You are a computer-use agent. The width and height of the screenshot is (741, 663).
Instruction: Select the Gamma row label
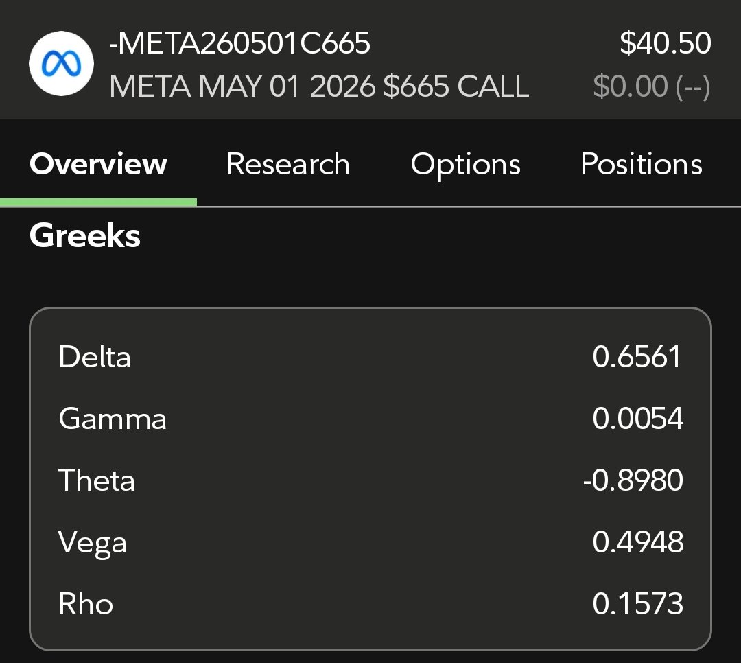(113, 419)
